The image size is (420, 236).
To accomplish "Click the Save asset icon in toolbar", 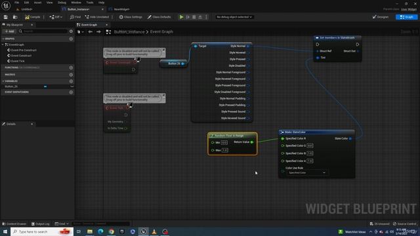I will click(6, 17).
